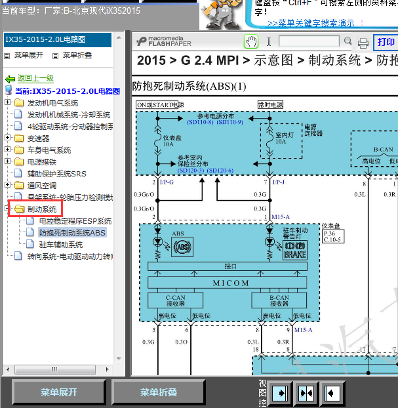Click the computer icon beside 当前:IX35-2015-2.0L电路图
Image resolution: width=398 pixels, height=408 pixels.
point(9,91)
